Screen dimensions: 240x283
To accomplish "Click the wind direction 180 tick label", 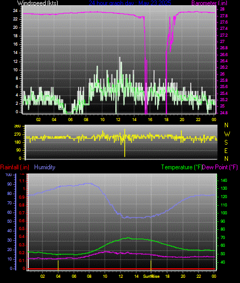I will tap(17, 143).
